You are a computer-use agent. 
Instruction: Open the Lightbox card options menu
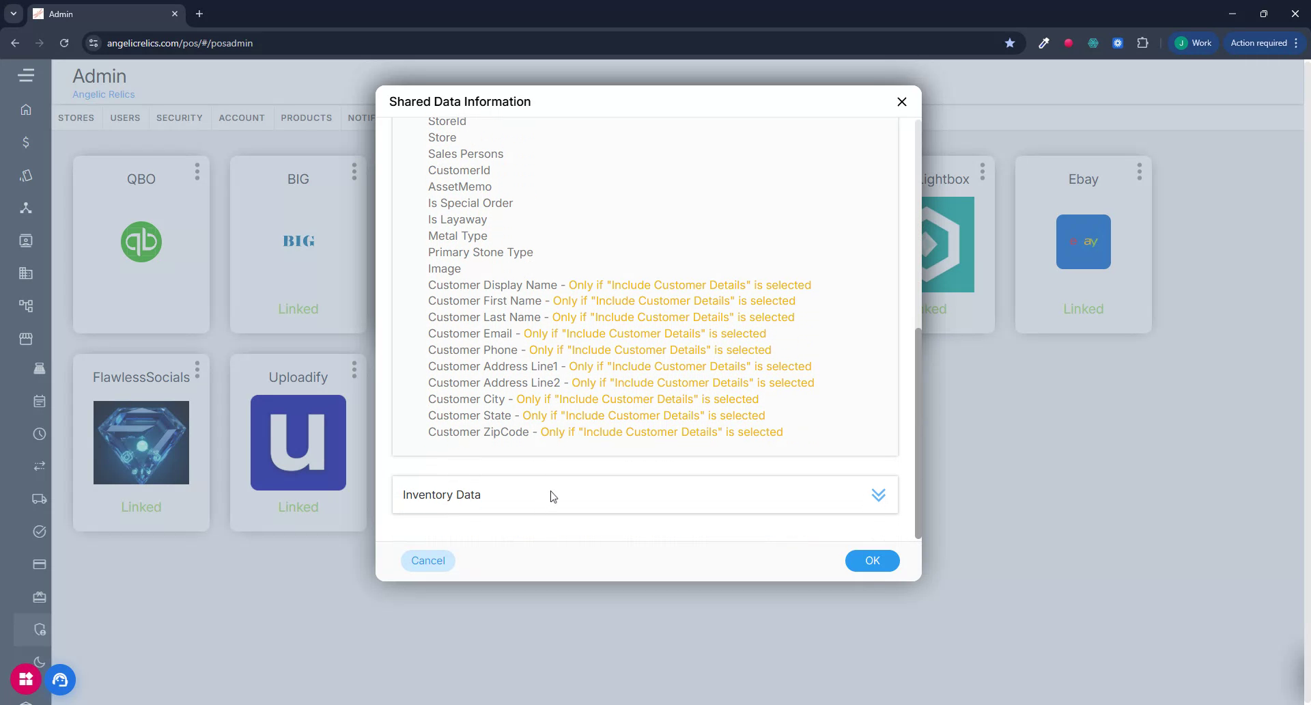[x=983, y=171]
